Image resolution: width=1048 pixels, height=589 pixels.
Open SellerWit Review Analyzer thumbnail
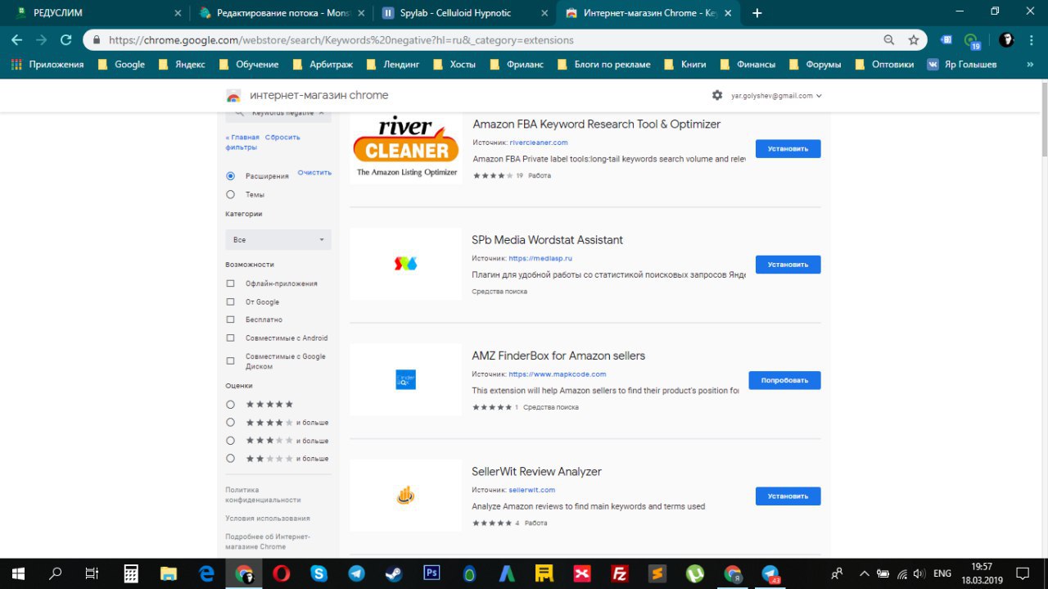point(406,496)
